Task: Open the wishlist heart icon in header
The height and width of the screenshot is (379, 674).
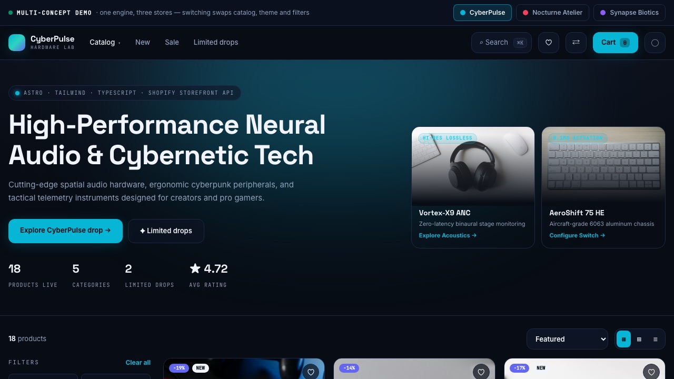Action: tap(549, 43)
